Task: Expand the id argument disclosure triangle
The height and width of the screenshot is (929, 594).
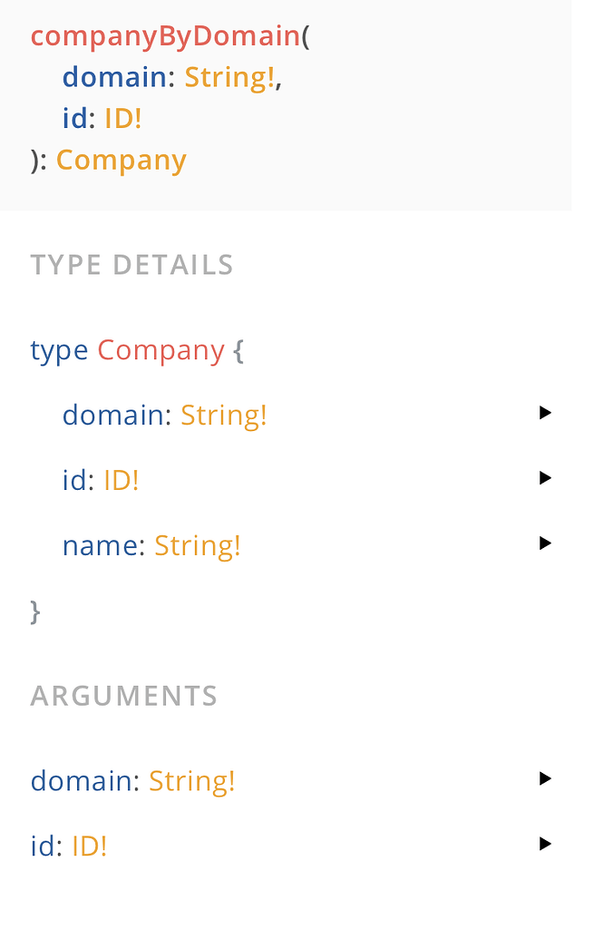Action: coord(545,843)
